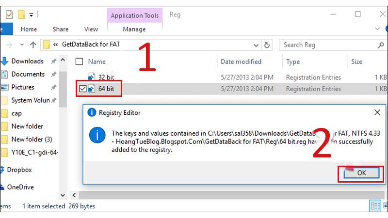Open recent locations dropdown arrow
Screen dimensions: 388x218
click(x=22, y=45)
